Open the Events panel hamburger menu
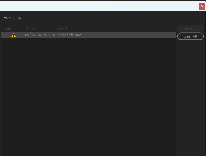The width and height of the screenshot is (206, 156). click(x=20, y=18)
